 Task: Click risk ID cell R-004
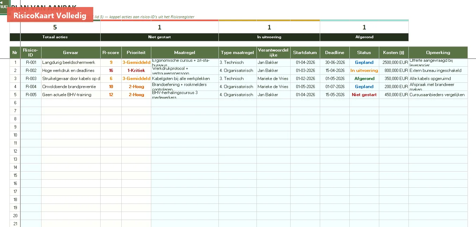point(31,87)
